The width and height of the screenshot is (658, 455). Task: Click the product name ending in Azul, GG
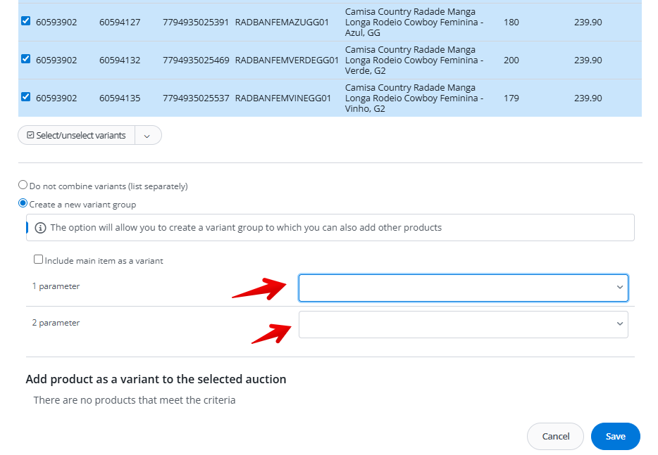pyautogui.click(x=414, y=23)
